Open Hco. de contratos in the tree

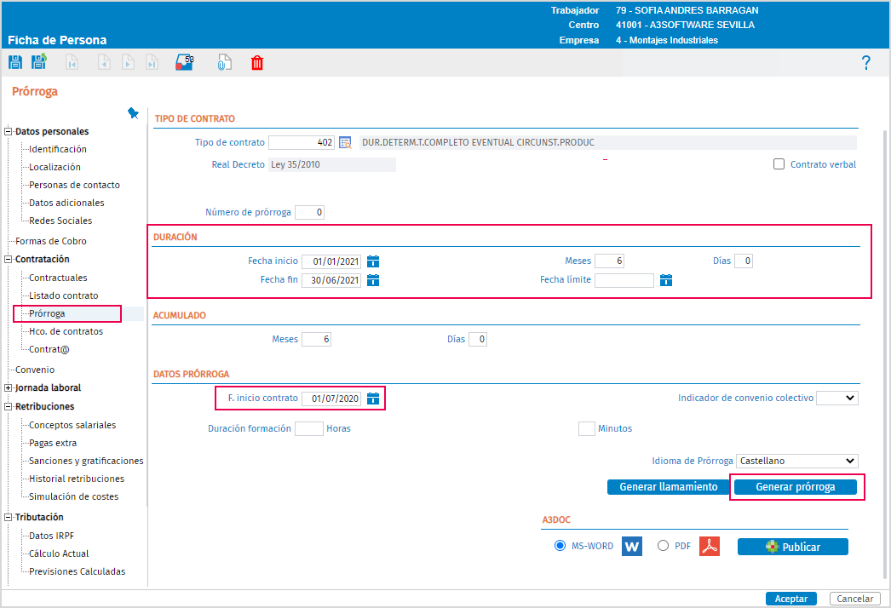point(66,331)
